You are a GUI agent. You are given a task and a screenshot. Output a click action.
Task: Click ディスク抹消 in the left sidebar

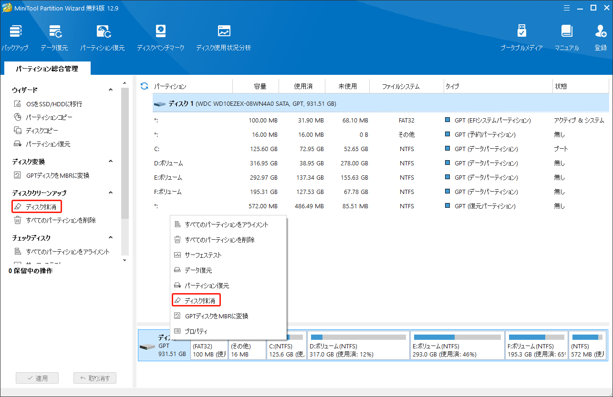click(x=37, y=207)
